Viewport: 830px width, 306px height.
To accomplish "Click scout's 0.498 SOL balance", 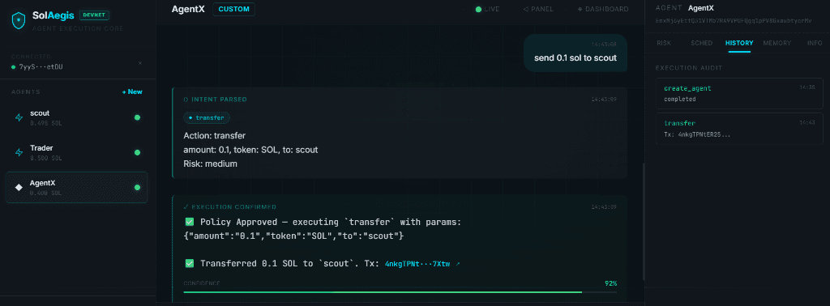I will pyautogui.click(x=46, y=123).
